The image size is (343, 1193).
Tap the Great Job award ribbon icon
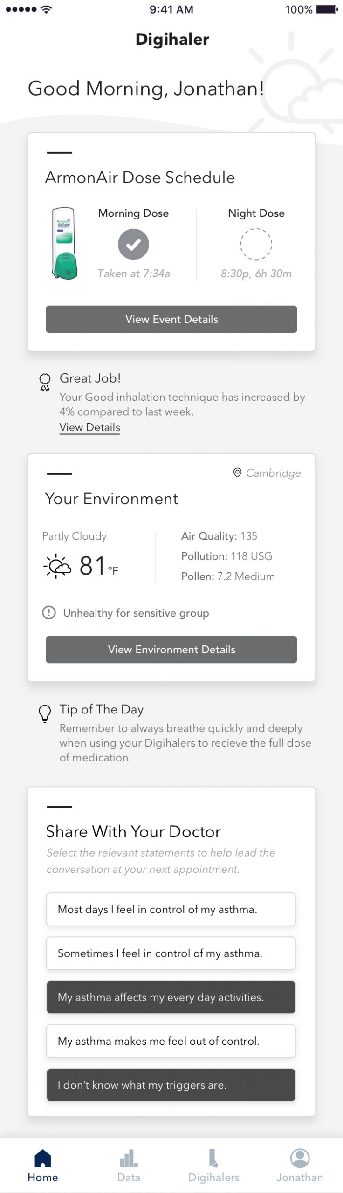pyautogui.click(x=45, y=382)
